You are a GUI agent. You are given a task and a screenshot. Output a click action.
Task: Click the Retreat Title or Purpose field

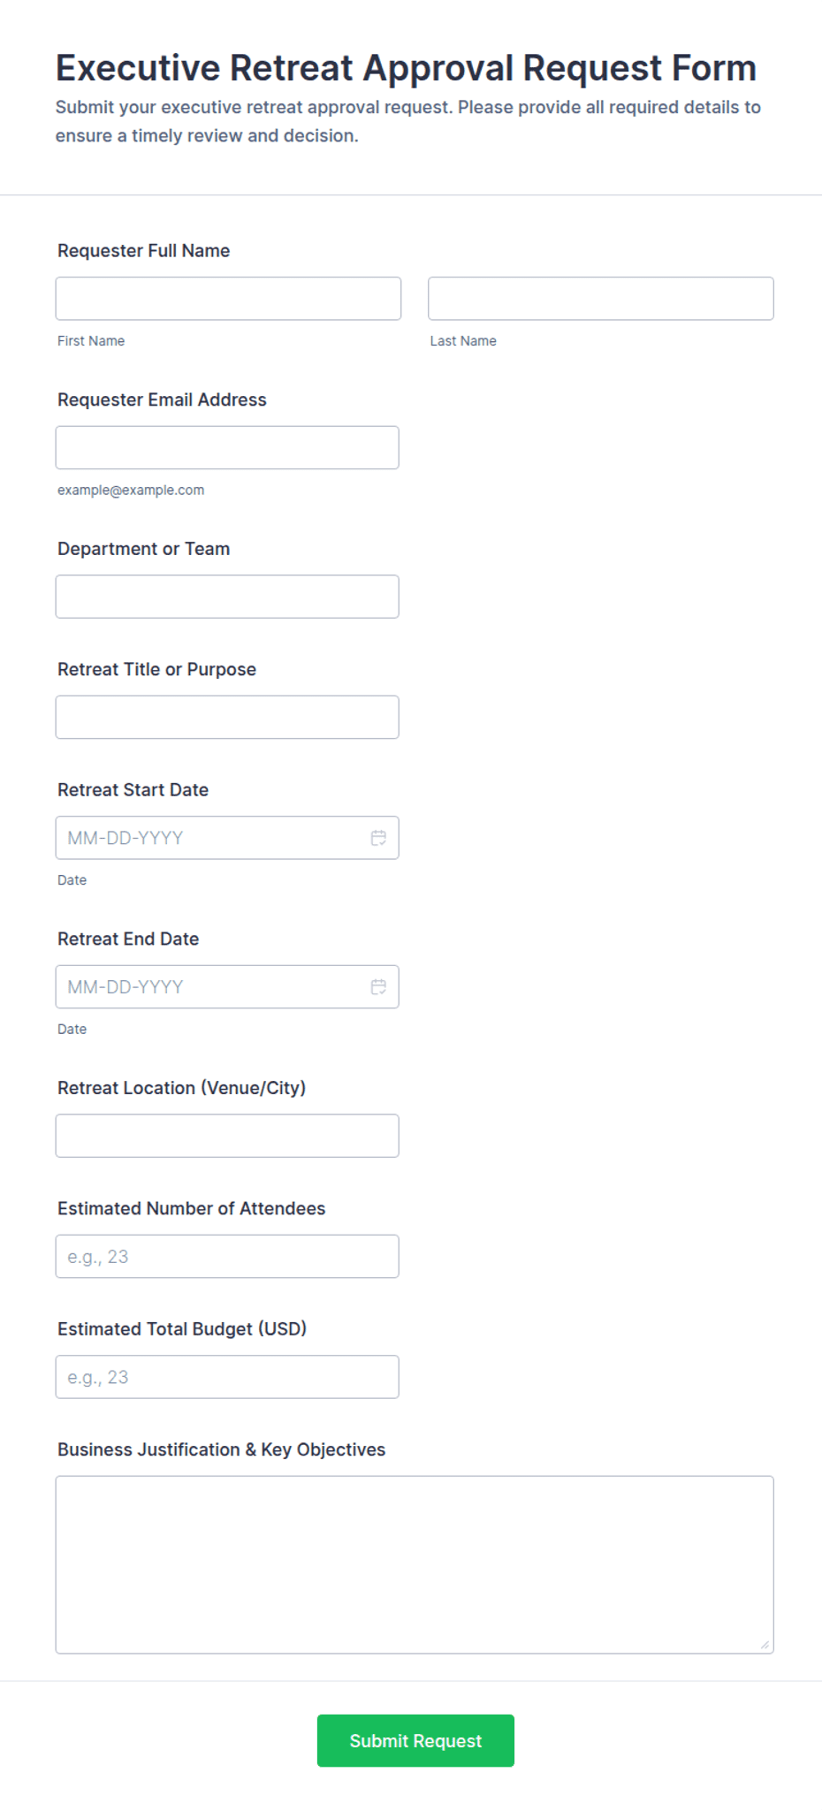point(227,718)
